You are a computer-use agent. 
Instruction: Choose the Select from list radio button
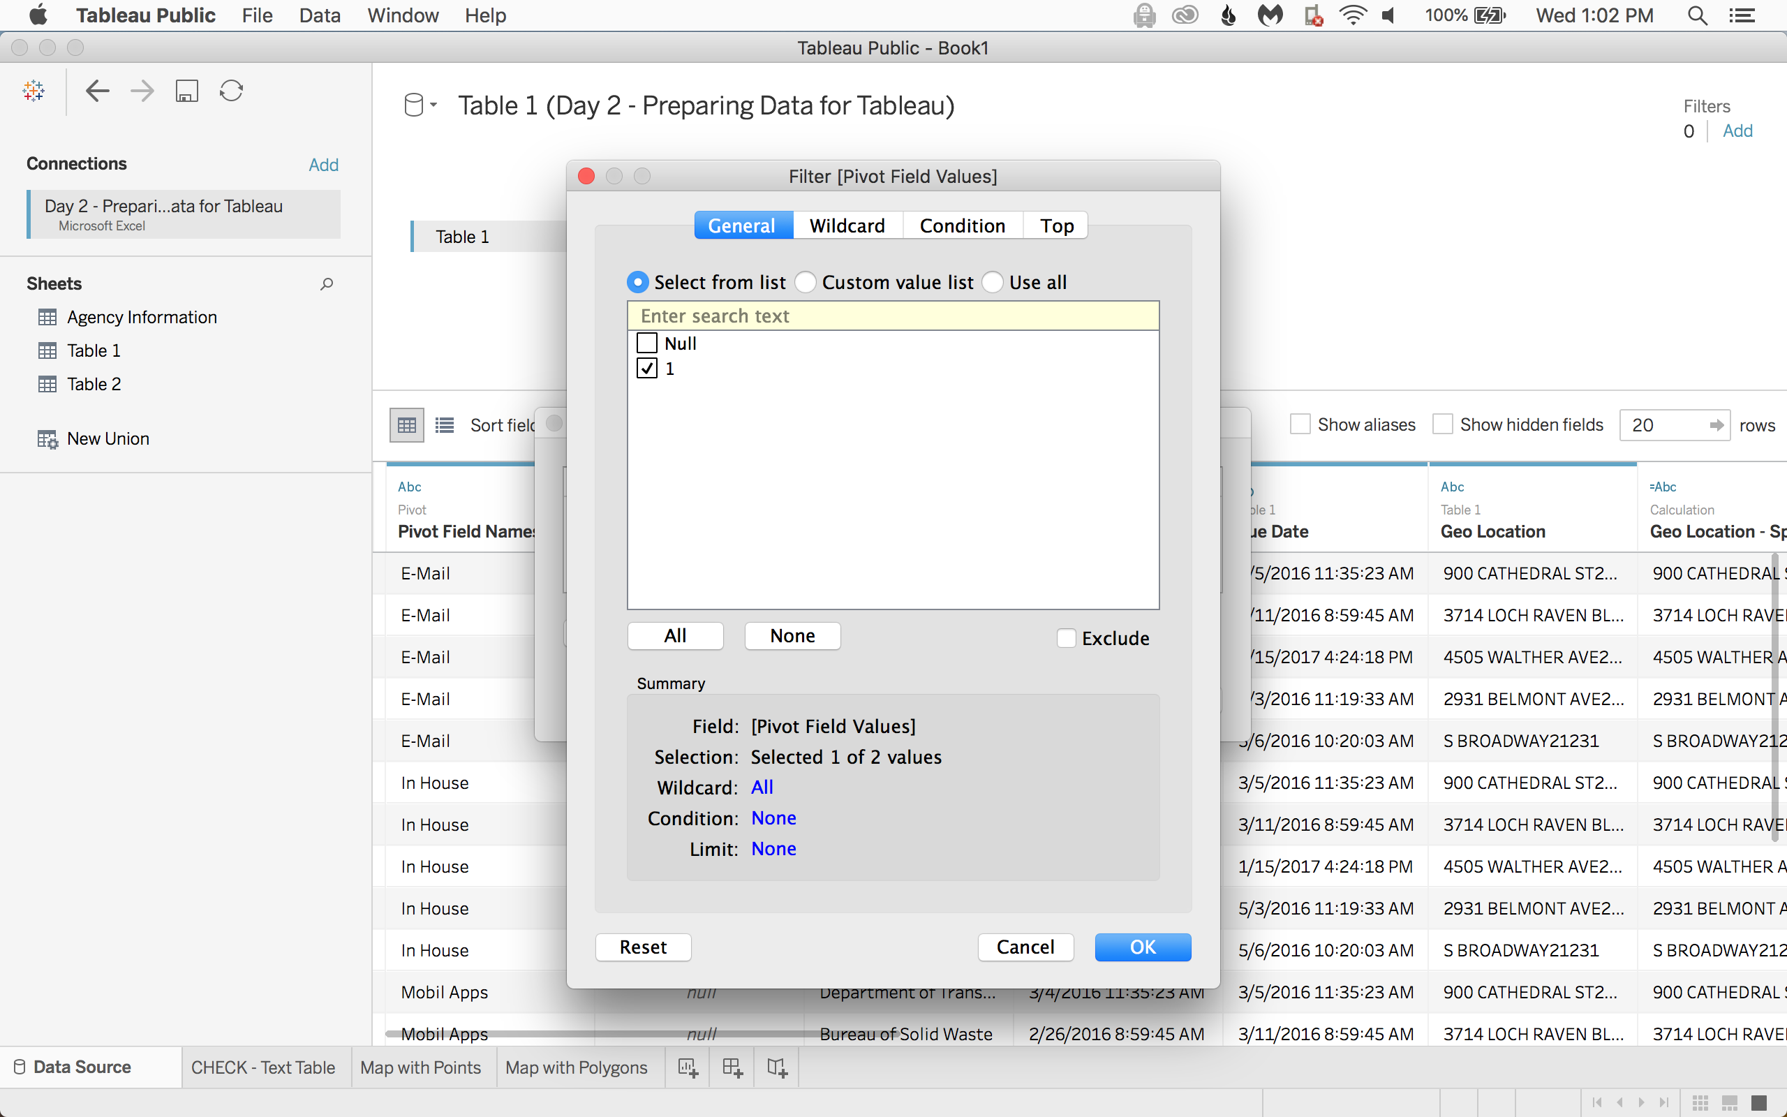tap(637, 282)
